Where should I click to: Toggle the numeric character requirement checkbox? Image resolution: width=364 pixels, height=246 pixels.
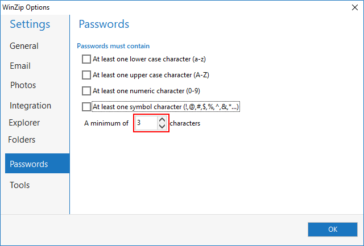(x=86, y=91)
